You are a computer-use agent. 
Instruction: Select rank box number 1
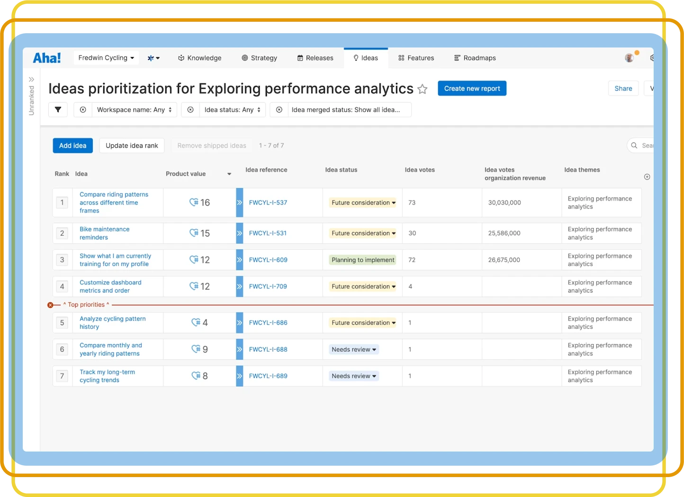point(62,203)
